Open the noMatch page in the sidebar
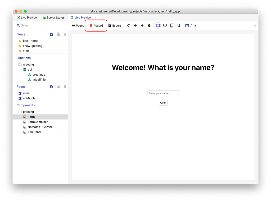 point(40,98)
